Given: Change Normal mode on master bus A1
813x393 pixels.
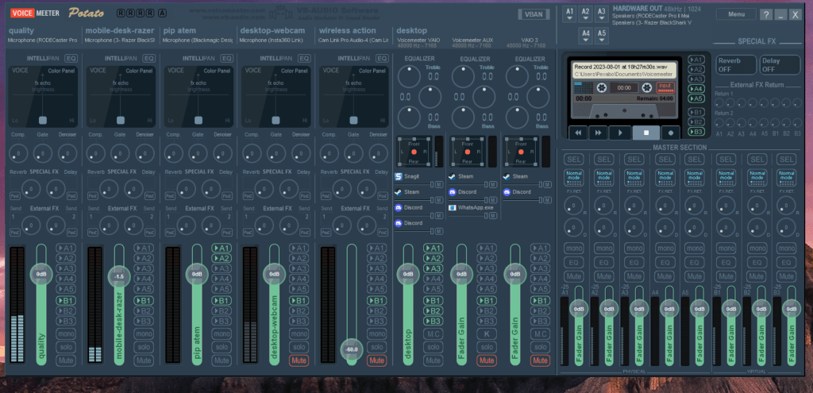Looking at the screenshot, I should (x=574, y=177).
